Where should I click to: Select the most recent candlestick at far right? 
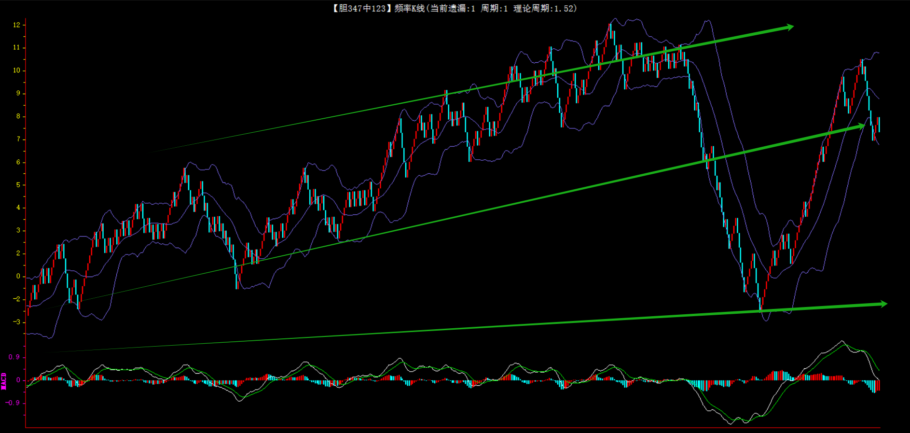(879, 124)
